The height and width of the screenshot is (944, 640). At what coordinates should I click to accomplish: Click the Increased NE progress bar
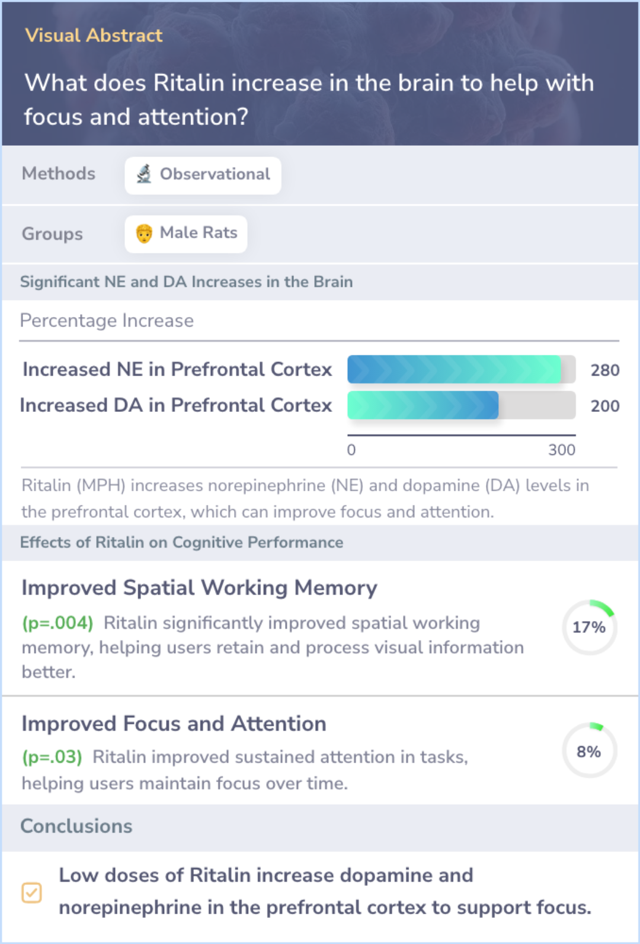(461, 370)
